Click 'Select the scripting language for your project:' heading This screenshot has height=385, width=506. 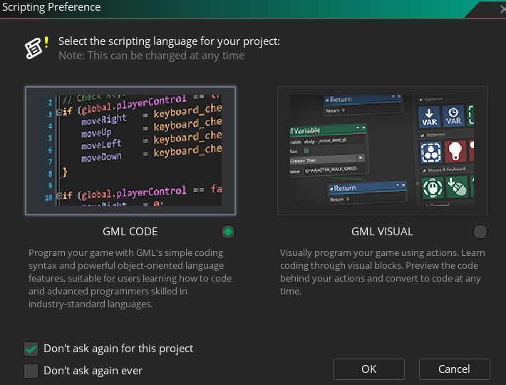pos(169,41)
